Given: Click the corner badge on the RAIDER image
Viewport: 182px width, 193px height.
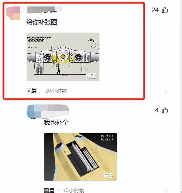Looking at the screenshot, I should pos(91,76).
